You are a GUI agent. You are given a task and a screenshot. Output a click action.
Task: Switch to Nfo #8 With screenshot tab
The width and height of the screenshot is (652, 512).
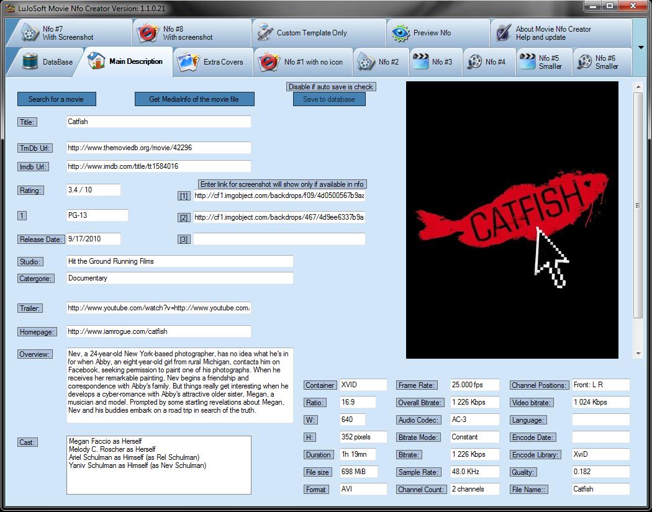click(x=192, y=33)
